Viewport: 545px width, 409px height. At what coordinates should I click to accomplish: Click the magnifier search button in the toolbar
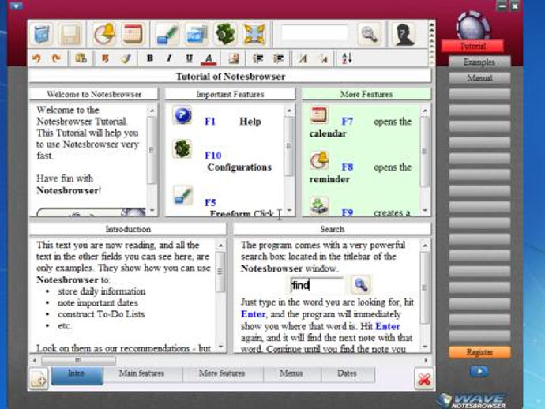(x=369, y=34)
